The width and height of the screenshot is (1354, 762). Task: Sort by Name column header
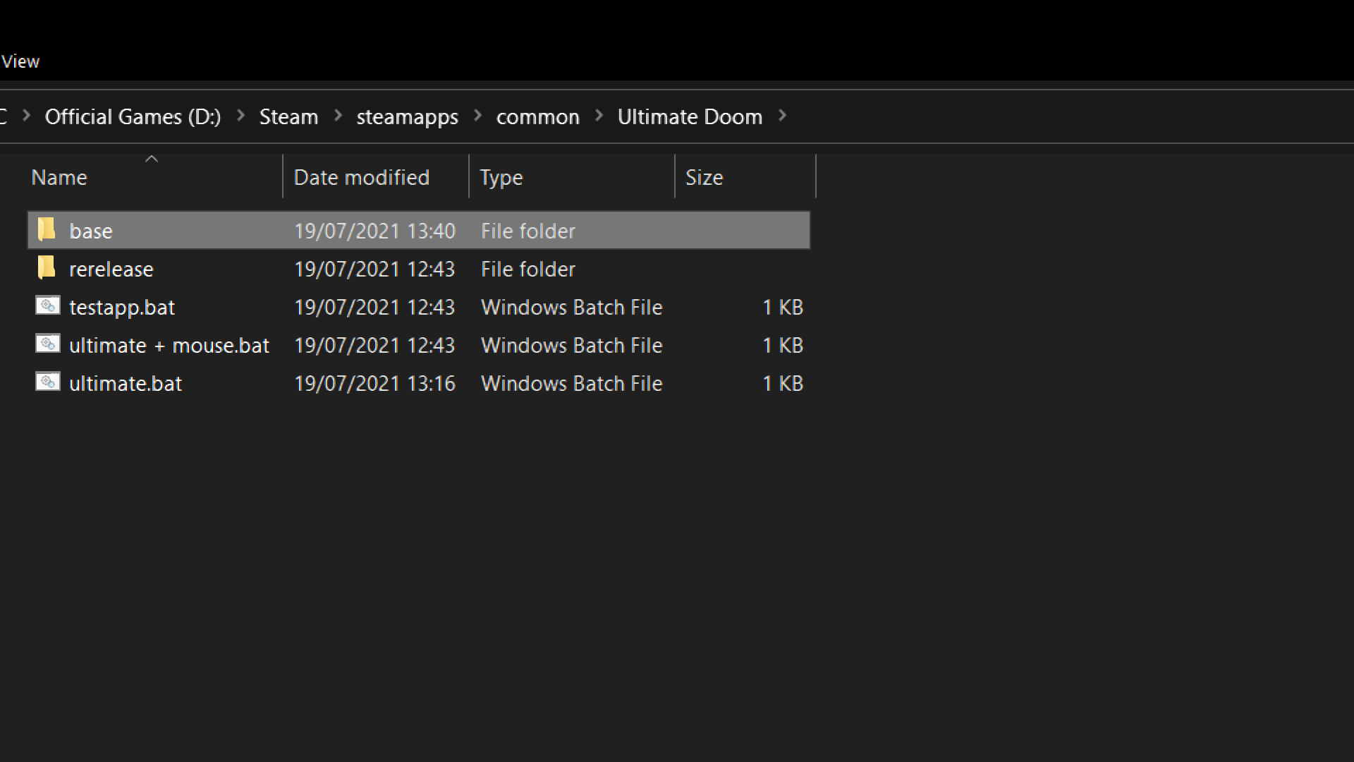(x=59, y=177)
